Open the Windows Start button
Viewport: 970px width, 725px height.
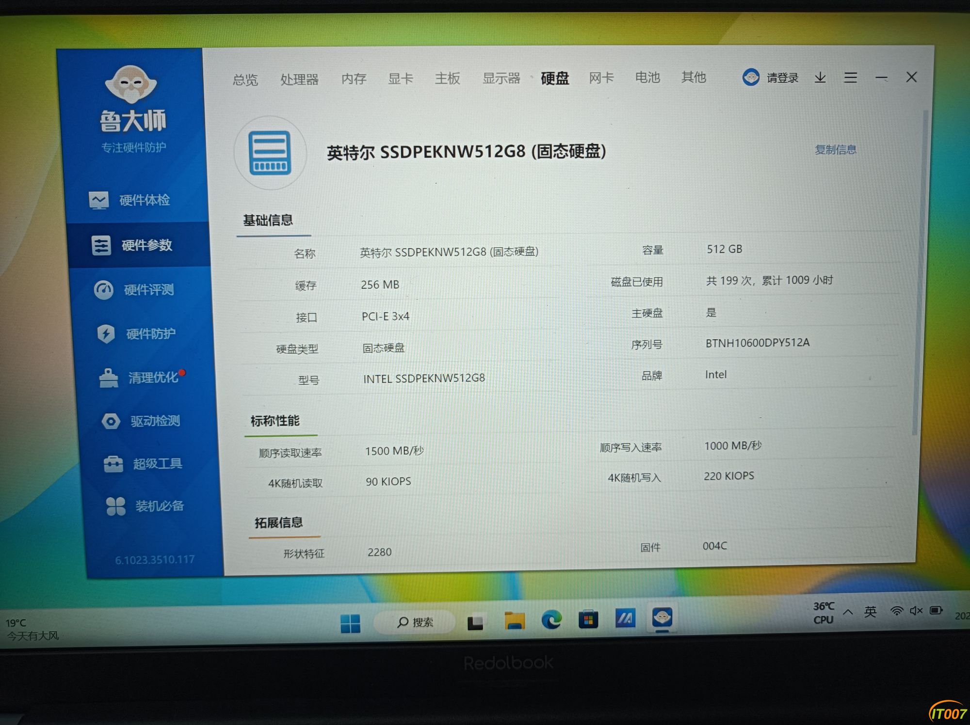[x=350, y=623]
